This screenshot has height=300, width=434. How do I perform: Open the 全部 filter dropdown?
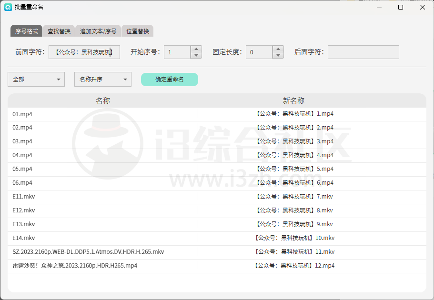click(x=36, y=80)
